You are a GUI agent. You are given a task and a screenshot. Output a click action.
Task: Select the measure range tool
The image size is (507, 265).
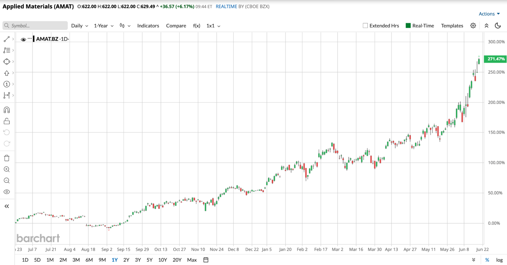point(7,95)
